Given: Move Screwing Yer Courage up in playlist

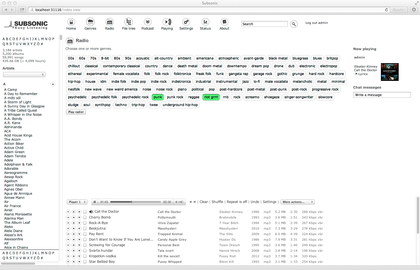Looking at the screenshot, I should (74, 245).
